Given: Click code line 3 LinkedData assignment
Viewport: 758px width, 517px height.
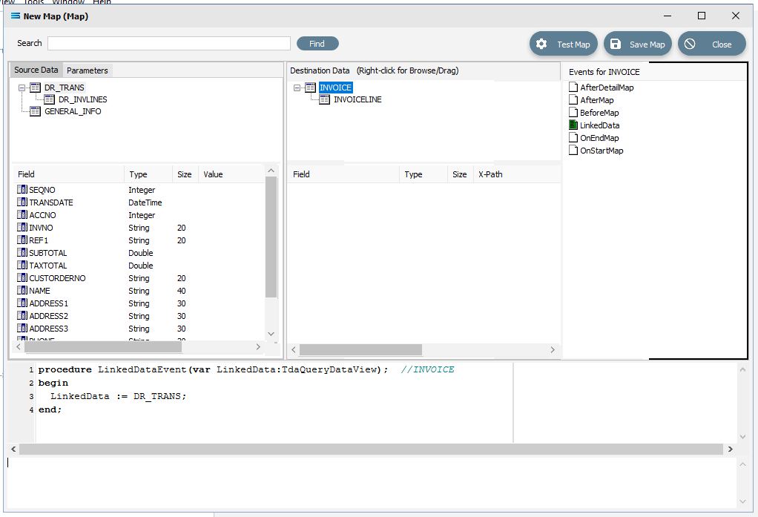Looking at the screenshot, I should (x=119, y=396).
